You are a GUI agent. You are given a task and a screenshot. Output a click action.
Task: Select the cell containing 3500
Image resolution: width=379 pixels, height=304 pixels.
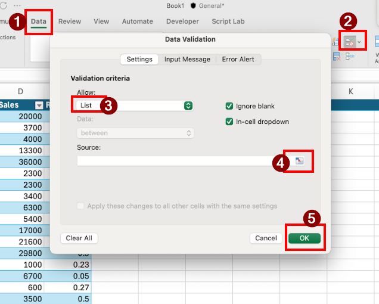click(x=22, y=299)
